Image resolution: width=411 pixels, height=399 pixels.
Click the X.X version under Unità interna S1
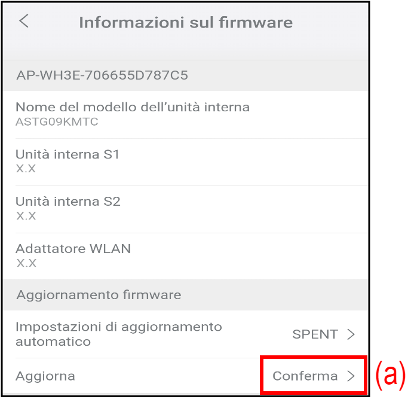[x=26, y=169]
